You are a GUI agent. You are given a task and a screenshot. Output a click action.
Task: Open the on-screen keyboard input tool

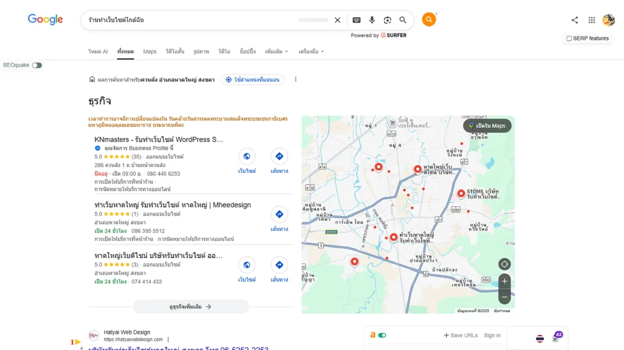[356, 20]
